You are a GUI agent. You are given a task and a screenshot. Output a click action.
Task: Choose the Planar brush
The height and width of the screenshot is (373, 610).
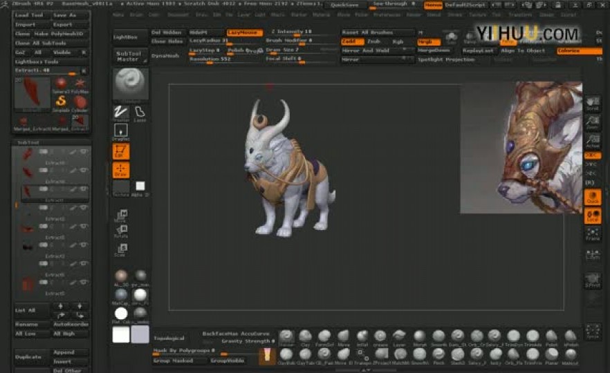click(x=552, y=356)
